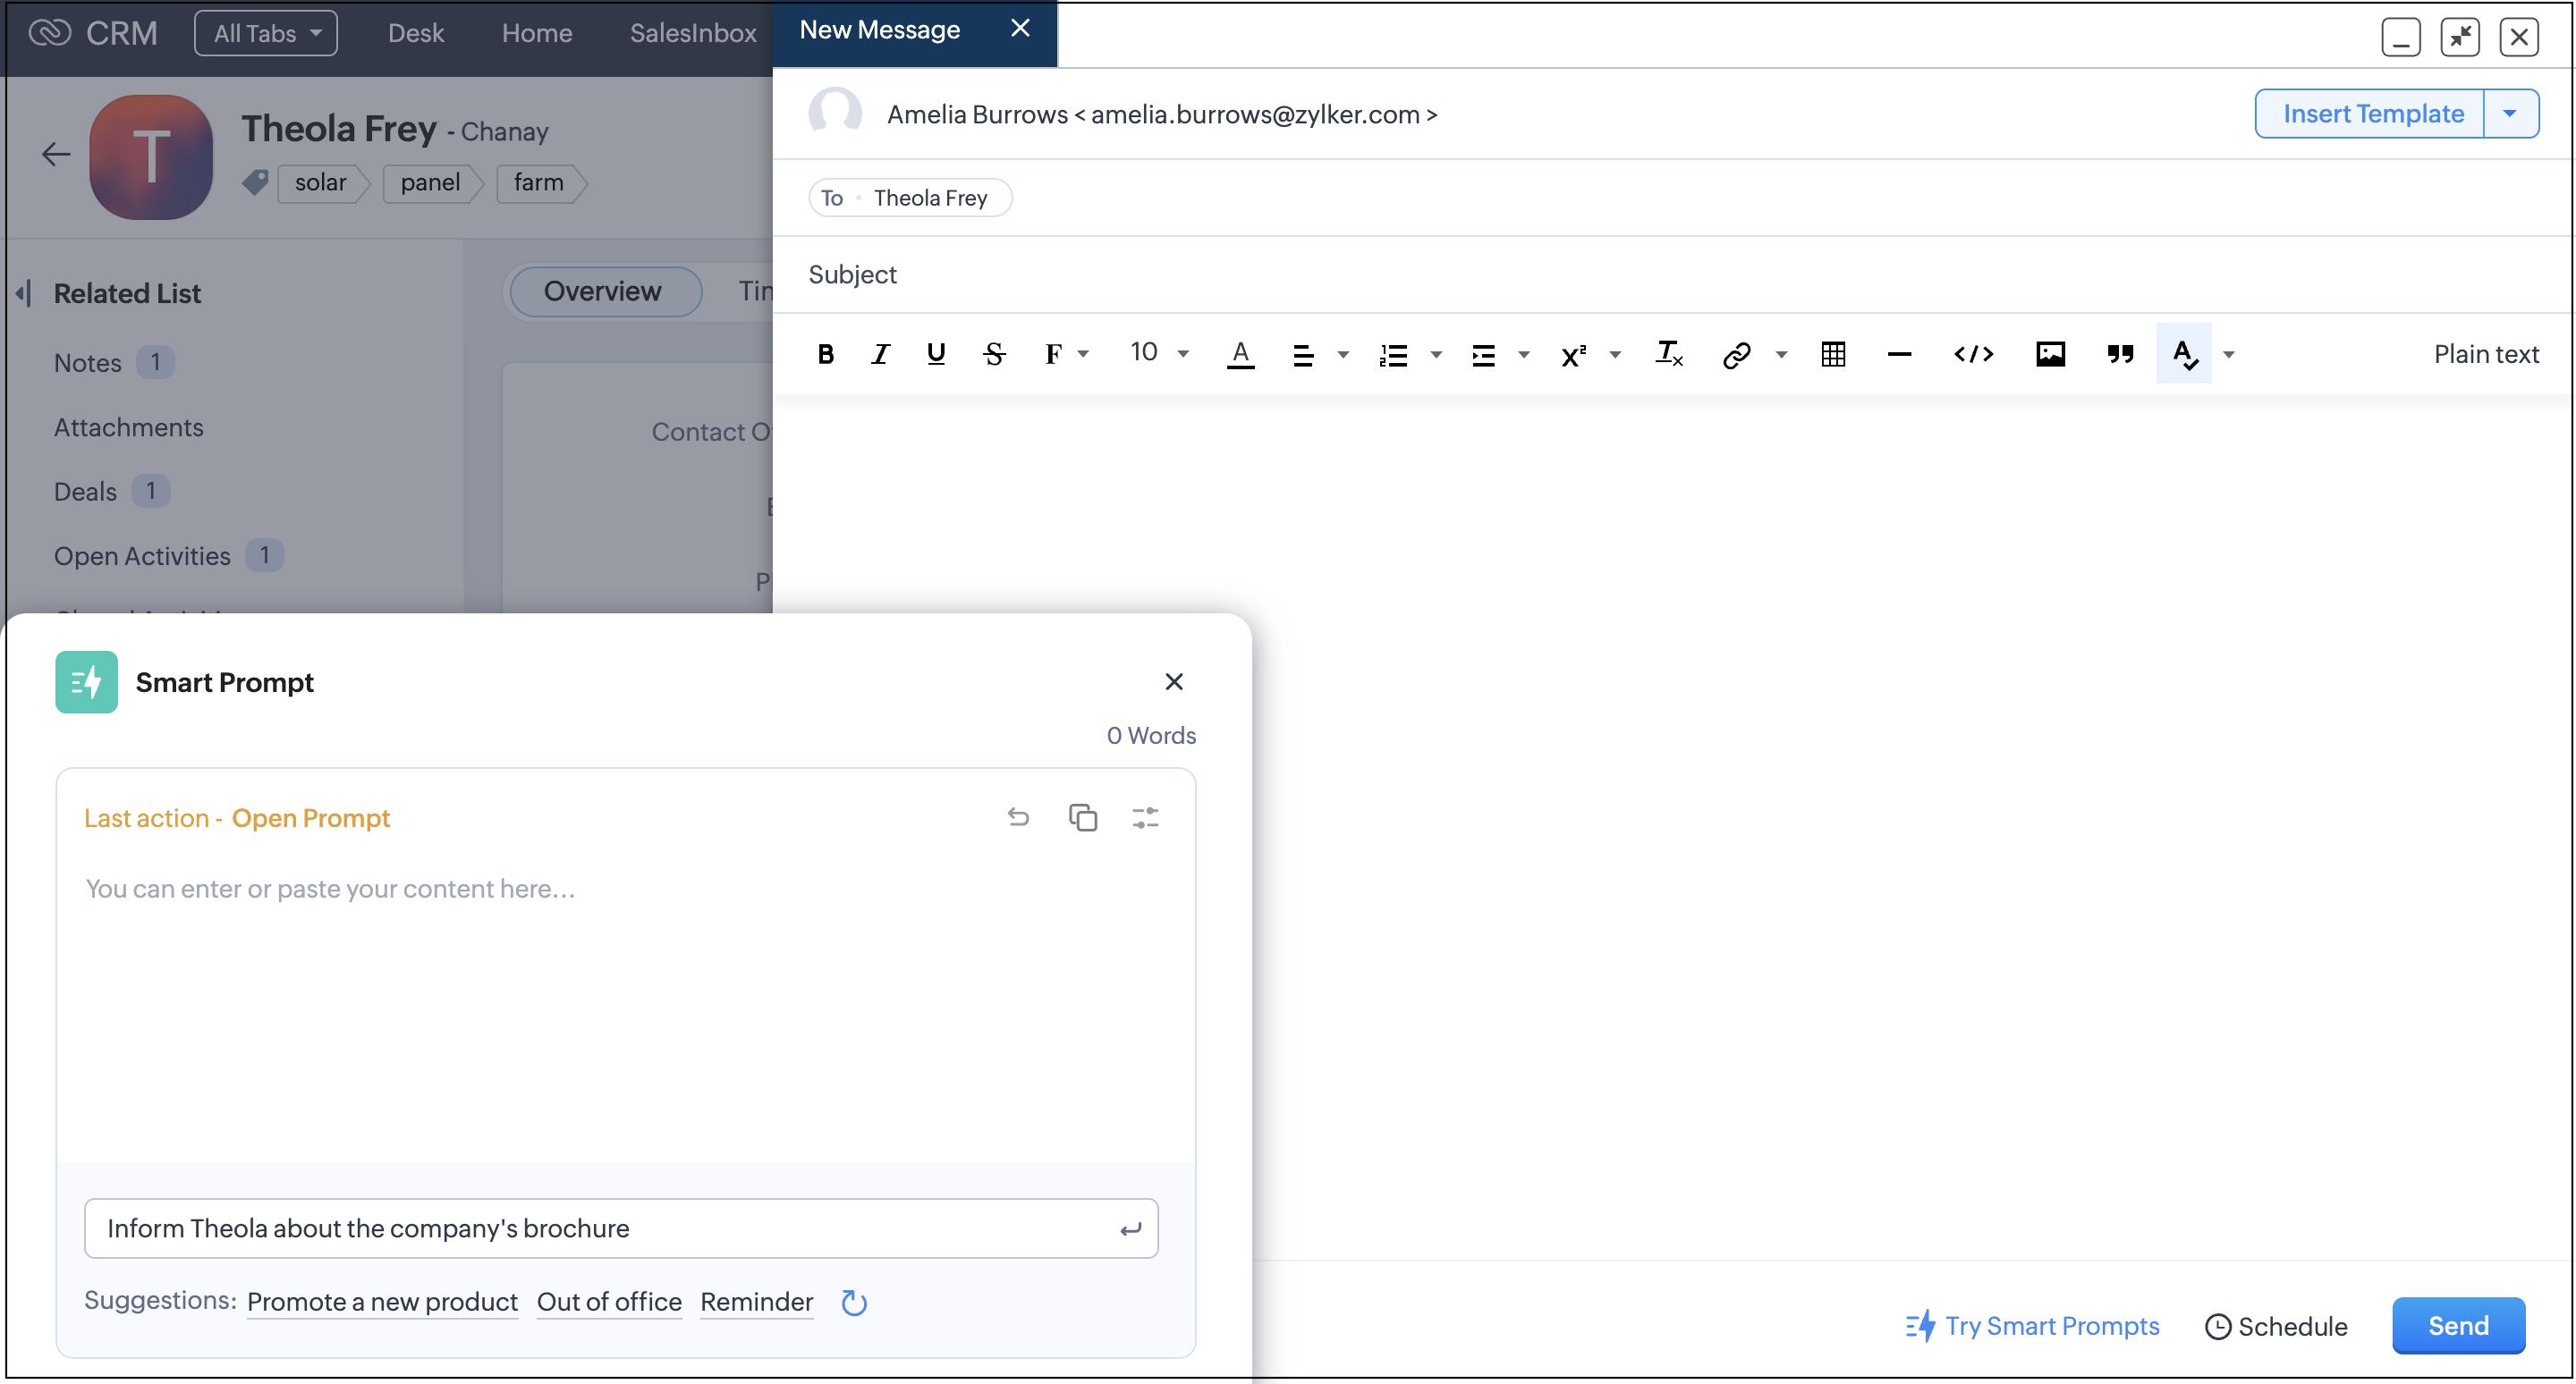Apply strikethrough formatting

[993, 354]
